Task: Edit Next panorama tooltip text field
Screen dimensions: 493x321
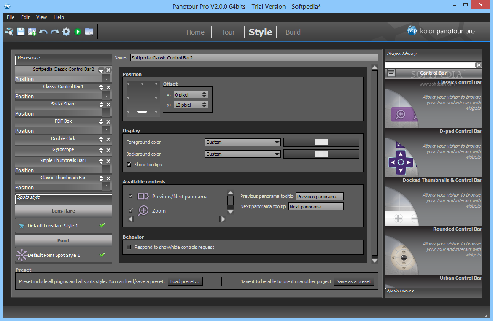Action: pos(316,207)
